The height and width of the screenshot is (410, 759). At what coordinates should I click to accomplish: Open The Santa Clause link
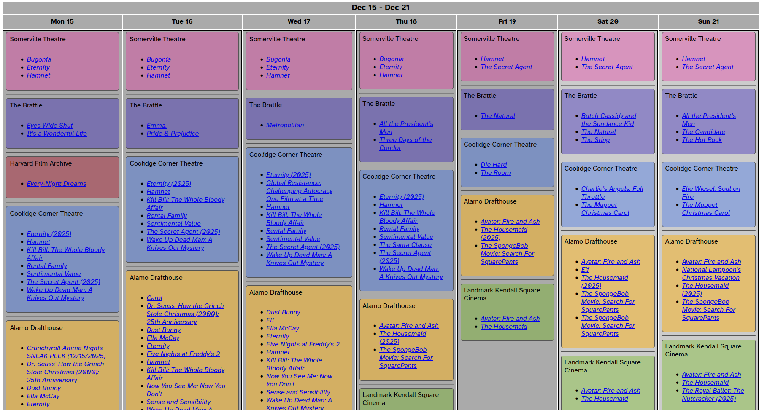point(405,245)
